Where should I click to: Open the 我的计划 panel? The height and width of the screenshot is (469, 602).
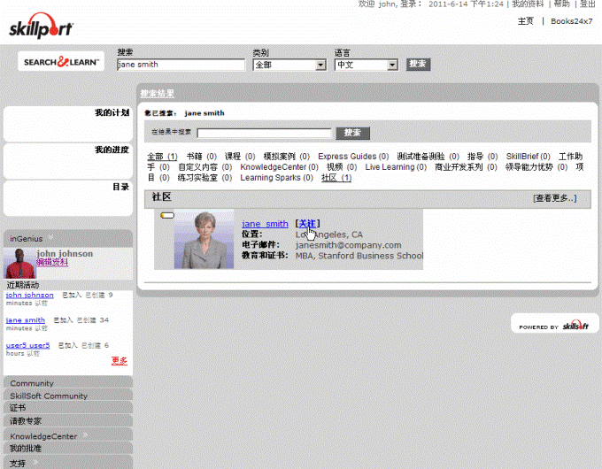68,124
